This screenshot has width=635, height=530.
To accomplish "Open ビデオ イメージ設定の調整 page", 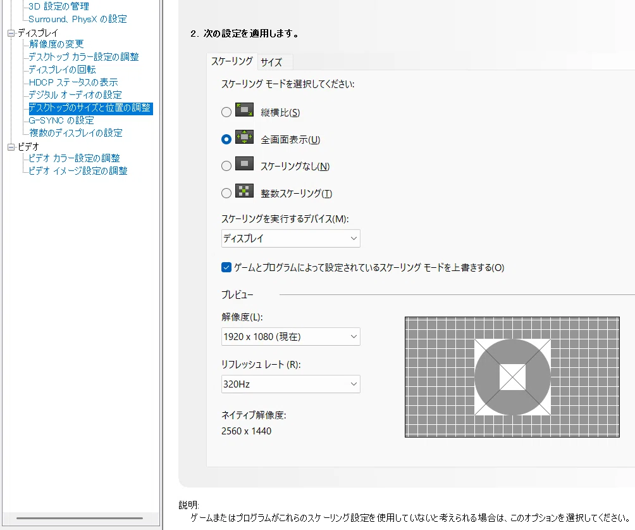I will [x=78, y=171].
